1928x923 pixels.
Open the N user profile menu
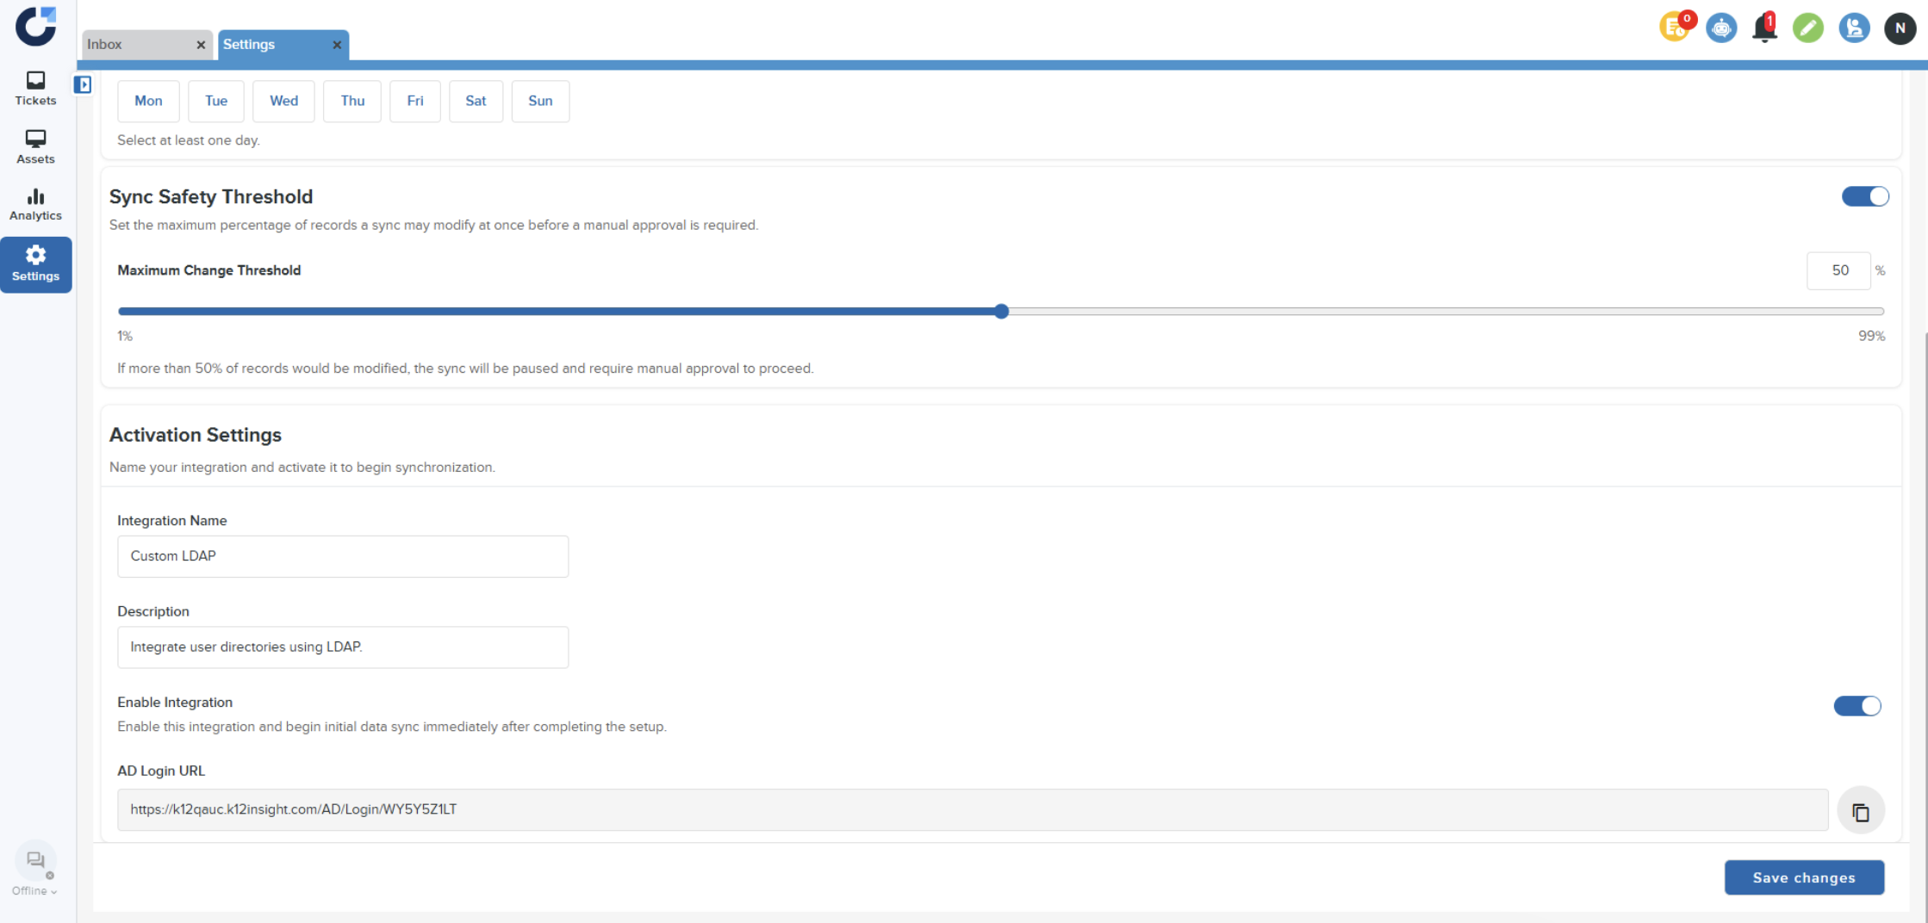(x=1899, y=28)
